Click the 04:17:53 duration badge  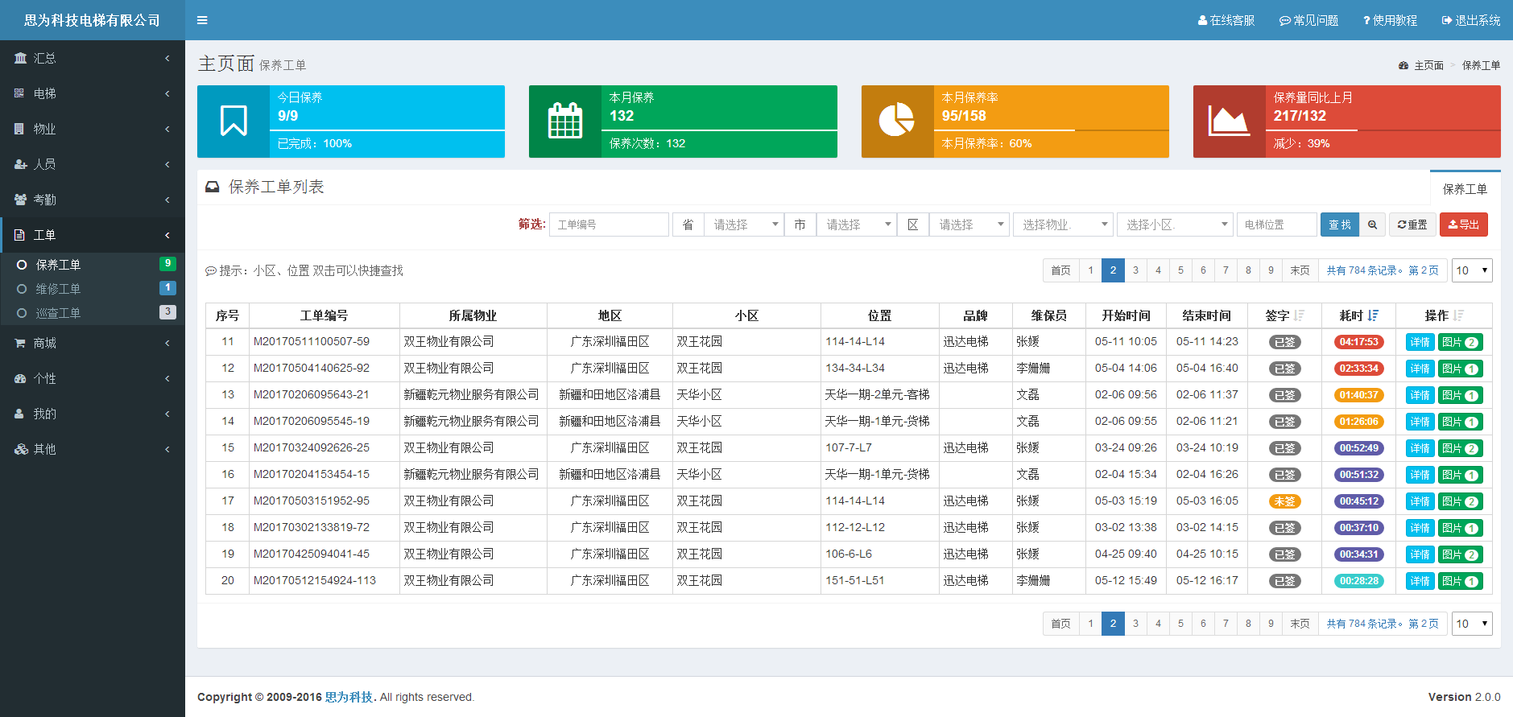(1359, 342)
